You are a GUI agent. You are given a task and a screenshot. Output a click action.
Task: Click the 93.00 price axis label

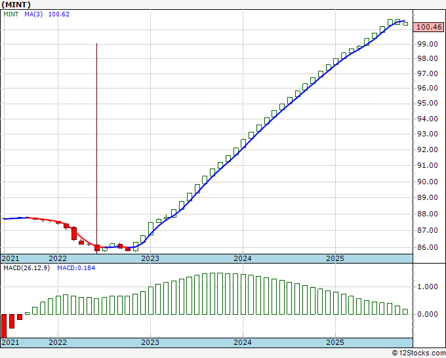pos(427,134)
